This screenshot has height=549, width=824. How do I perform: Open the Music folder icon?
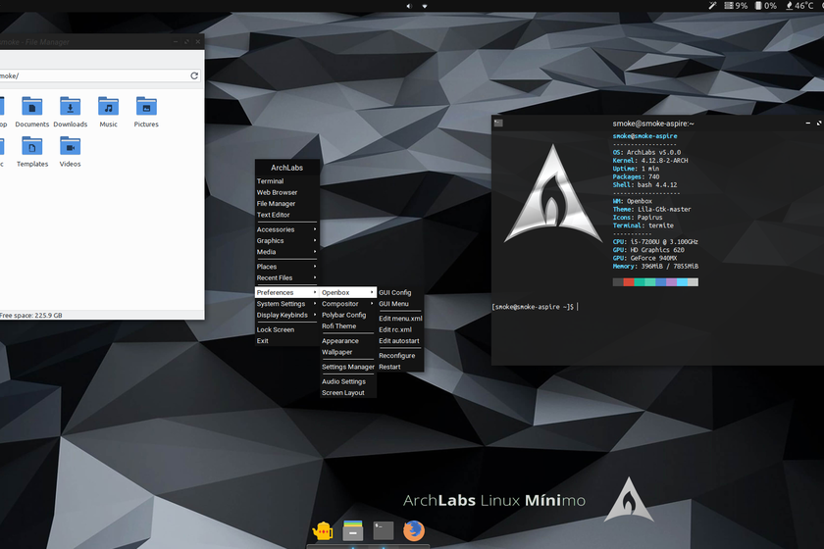point(108,107)
